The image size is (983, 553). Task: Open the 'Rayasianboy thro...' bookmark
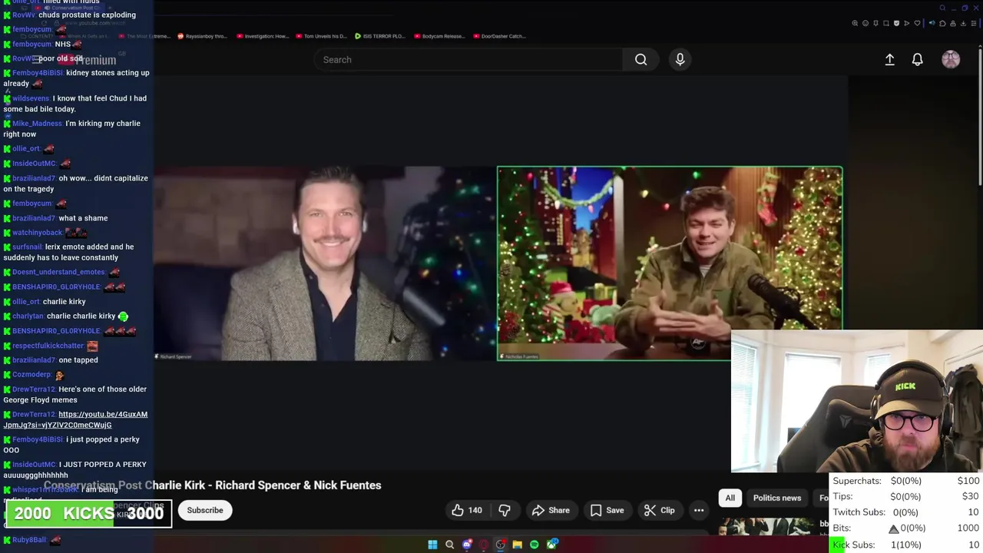pyautogui.click(x=202, y=36)
